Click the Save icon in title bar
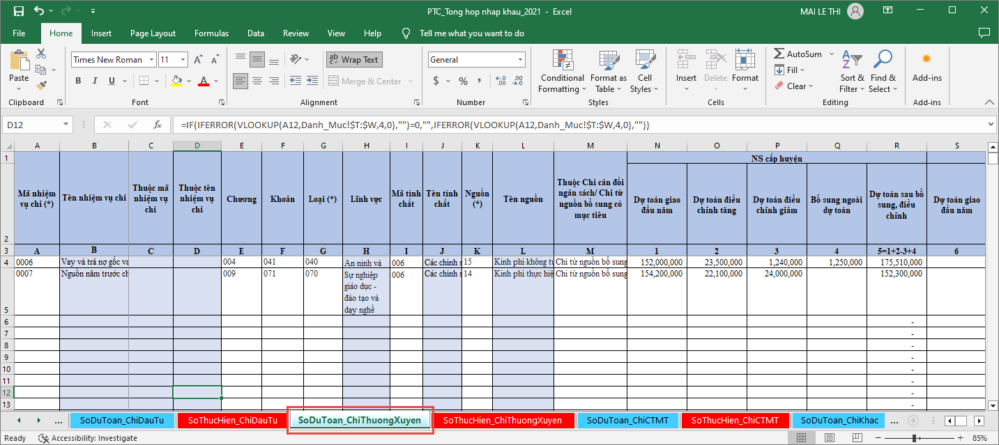 [19, 11]
